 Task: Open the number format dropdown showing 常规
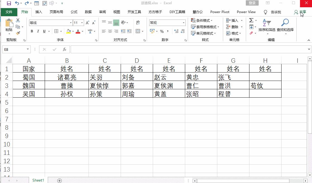click(167, 23)
